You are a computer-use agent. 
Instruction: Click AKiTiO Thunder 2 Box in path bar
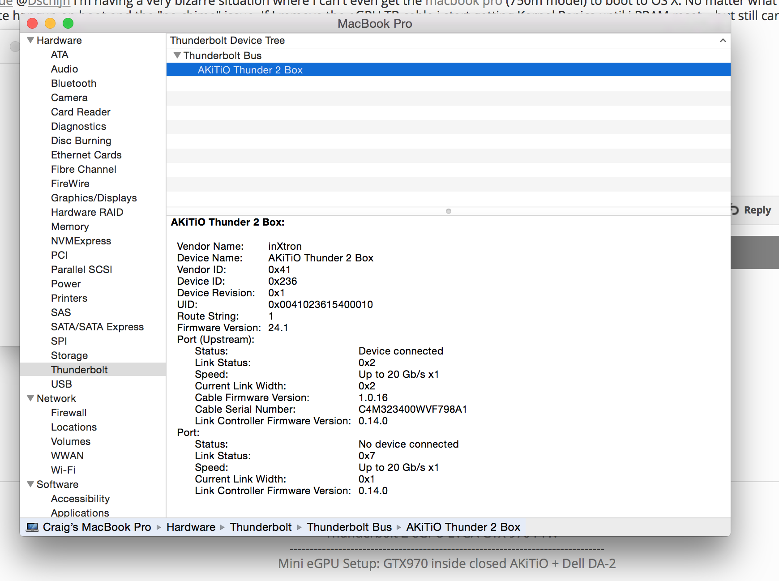click(463, 527)
